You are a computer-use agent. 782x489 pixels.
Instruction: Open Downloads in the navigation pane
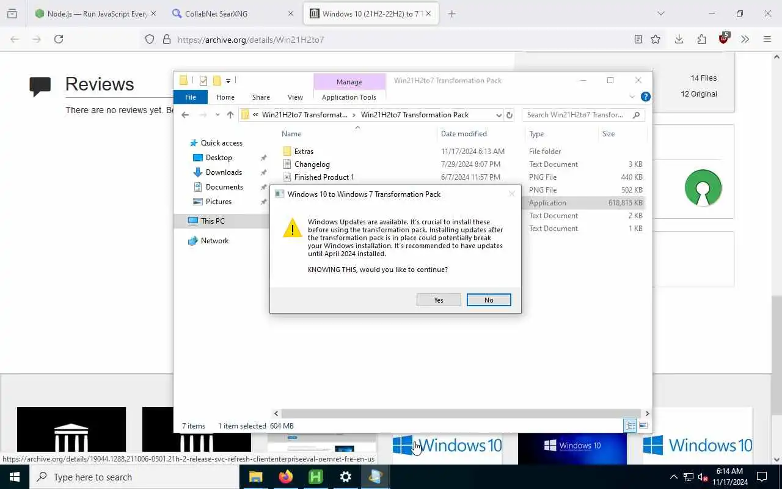[224, 172]
